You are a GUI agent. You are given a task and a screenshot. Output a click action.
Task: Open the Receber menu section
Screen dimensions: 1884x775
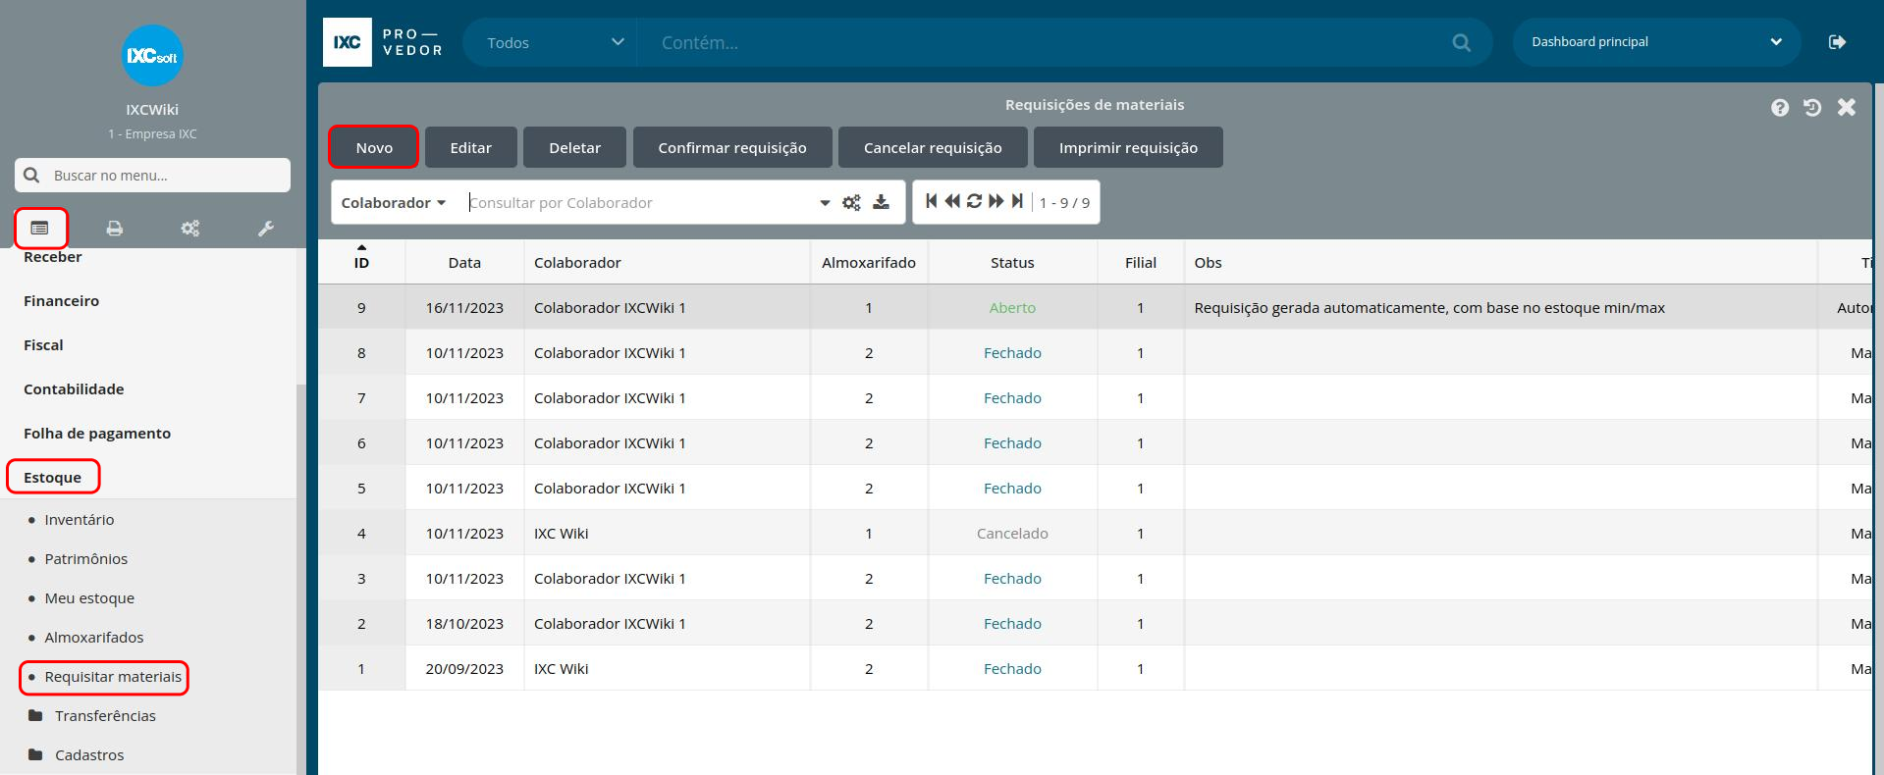coord(53,257)
